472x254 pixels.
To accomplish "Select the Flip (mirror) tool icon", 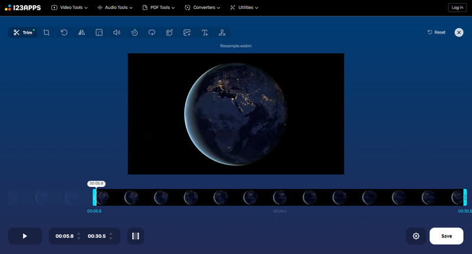I will pyautogui.click(x=81, y=32).
